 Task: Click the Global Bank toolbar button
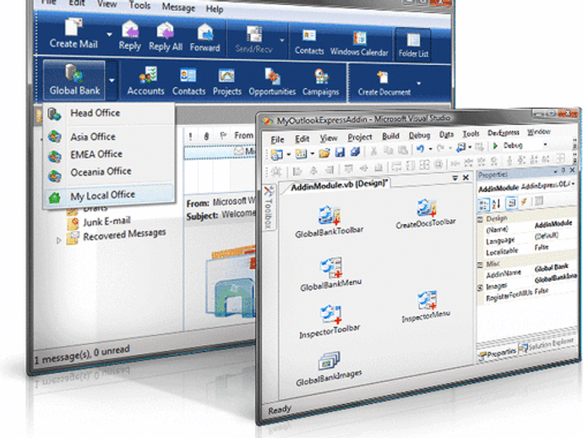[74, 80]
